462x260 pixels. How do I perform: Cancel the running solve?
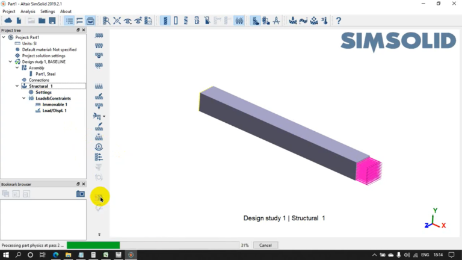tap(265, 246)
